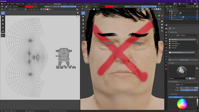Toggle pressure sensitivity for Radius in the image editor header
Screen dimensions: 199x112
coord(59,6)
